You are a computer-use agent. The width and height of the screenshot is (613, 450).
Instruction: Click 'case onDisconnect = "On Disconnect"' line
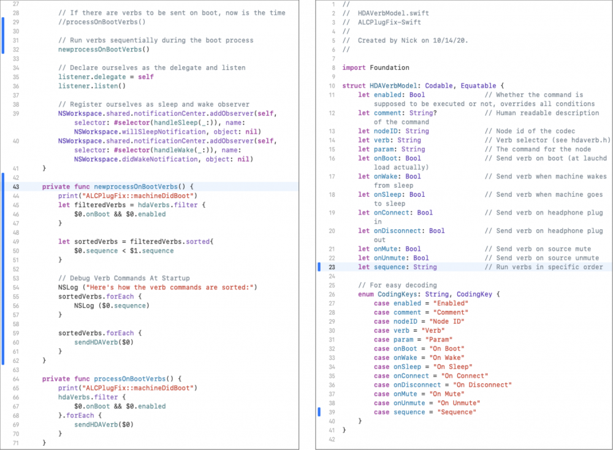pos(443,385)
